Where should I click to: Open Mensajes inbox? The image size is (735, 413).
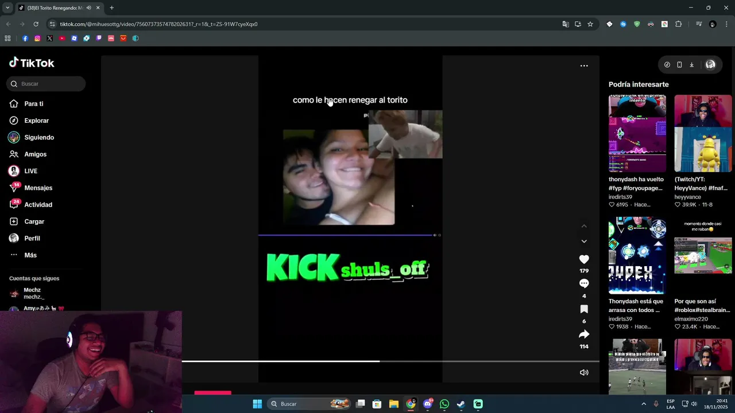[38, 188]
